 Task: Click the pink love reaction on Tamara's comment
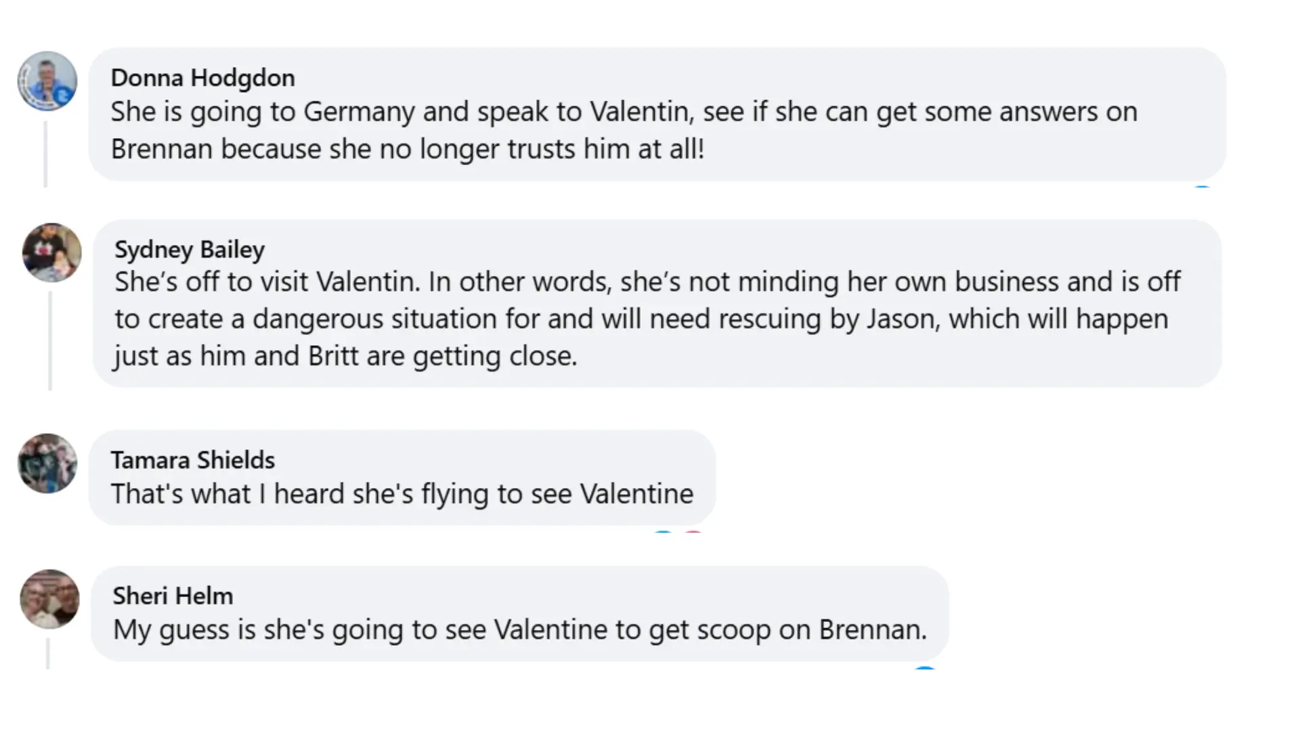coord(693,533)
